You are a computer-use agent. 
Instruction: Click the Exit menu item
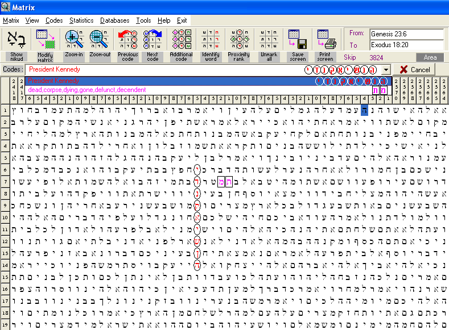pos(182,20)
